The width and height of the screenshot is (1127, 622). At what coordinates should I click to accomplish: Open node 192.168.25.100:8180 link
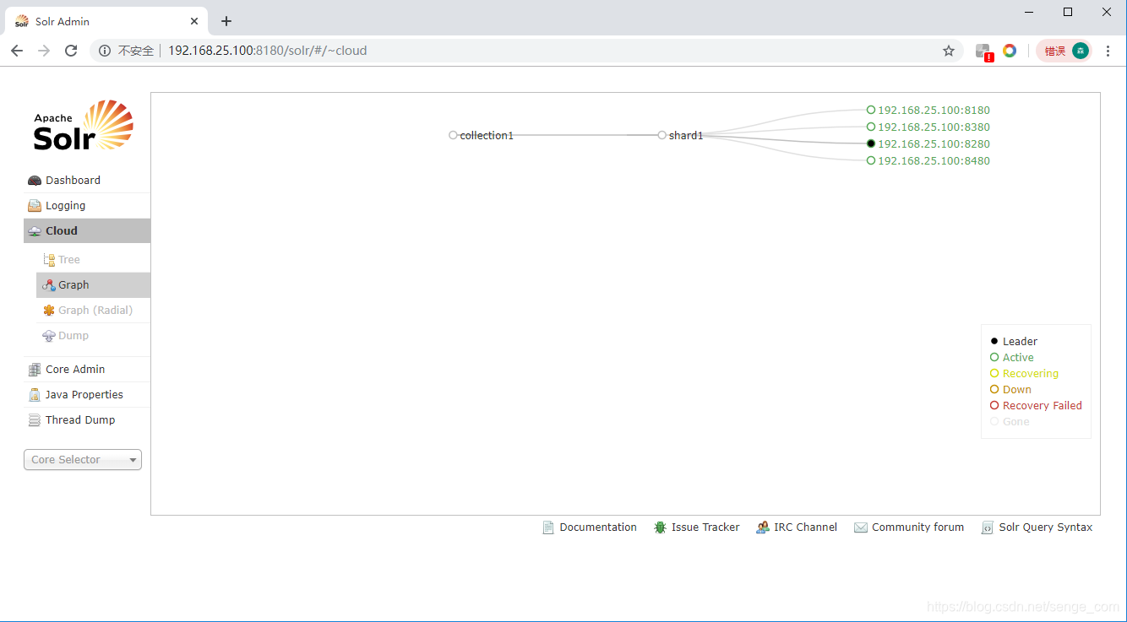(x=934, y=110)
